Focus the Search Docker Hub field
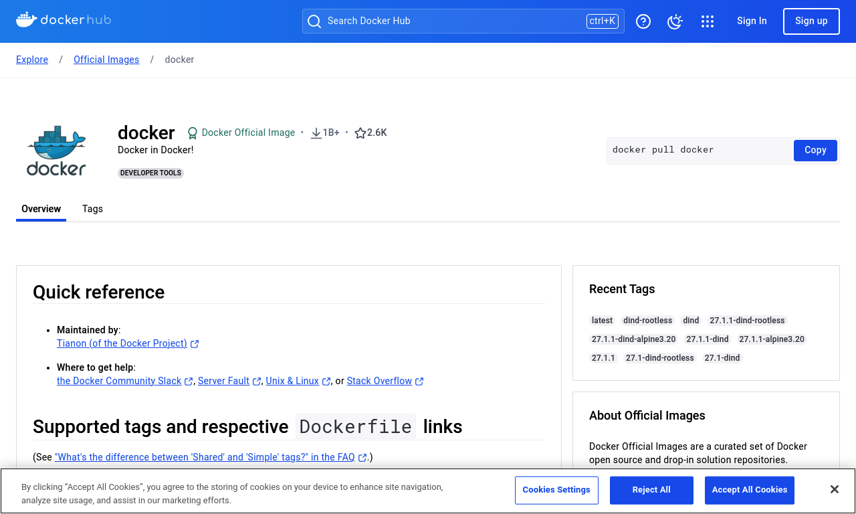This screenshot has width=856, height=514. click(463, 21)
